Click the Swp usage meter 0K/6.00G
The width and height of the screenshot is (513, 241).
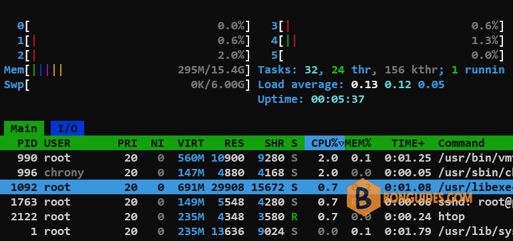(x=128, y=85)
